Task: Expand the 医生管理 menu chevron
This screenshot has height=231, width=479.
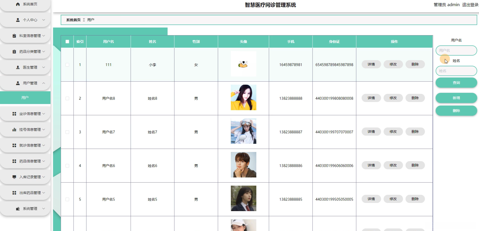Action: click(44, 67)
